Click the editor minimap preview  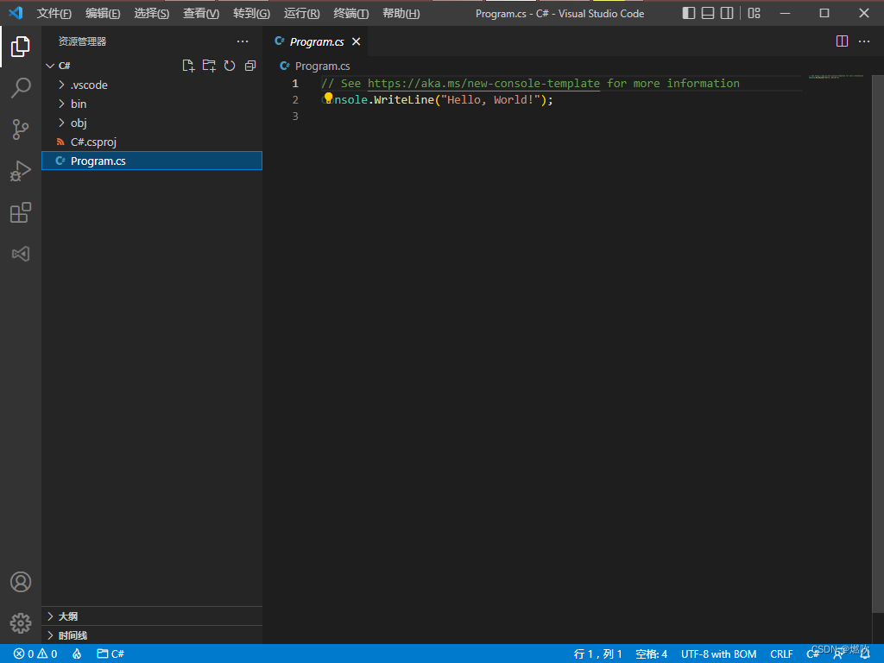(836, 77)
